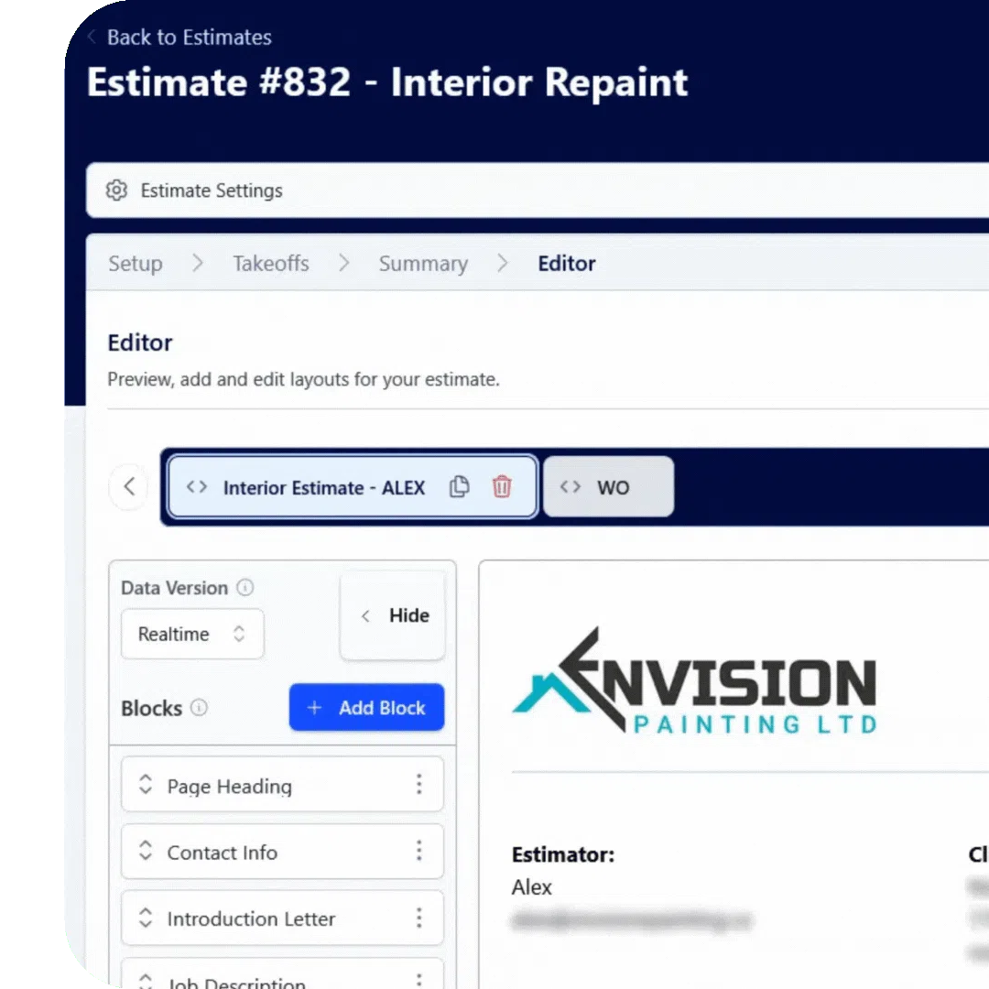The height and width of the screenshot is (989, 989).
Task: Select the Contact Info block
Action: pos(282,851)
